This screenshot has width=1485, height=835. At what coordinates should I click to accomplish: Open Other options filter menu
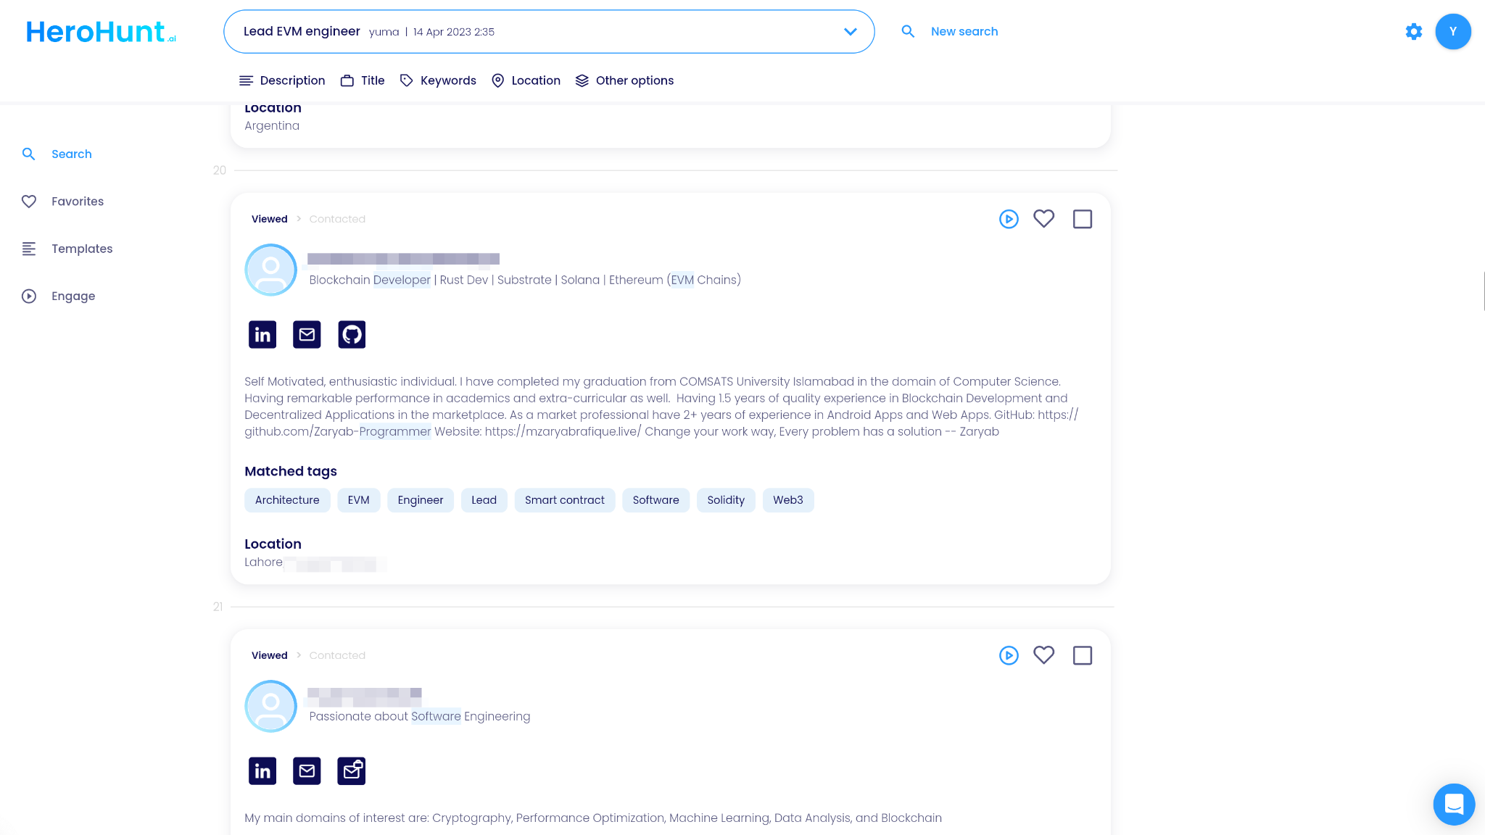tap(624, 80)
